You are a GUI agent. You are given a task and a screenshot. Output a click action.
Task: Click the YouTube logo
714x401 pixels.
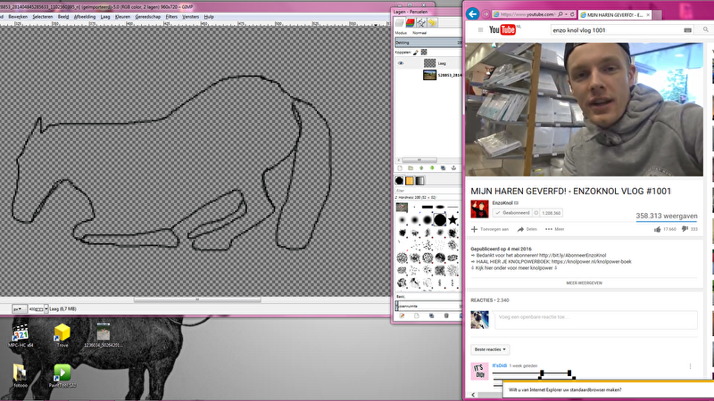pyautogui.click(x=503, y=30)
